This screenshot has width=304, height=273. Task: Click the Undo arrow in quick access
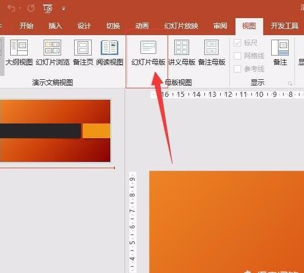tap(11, 8)
